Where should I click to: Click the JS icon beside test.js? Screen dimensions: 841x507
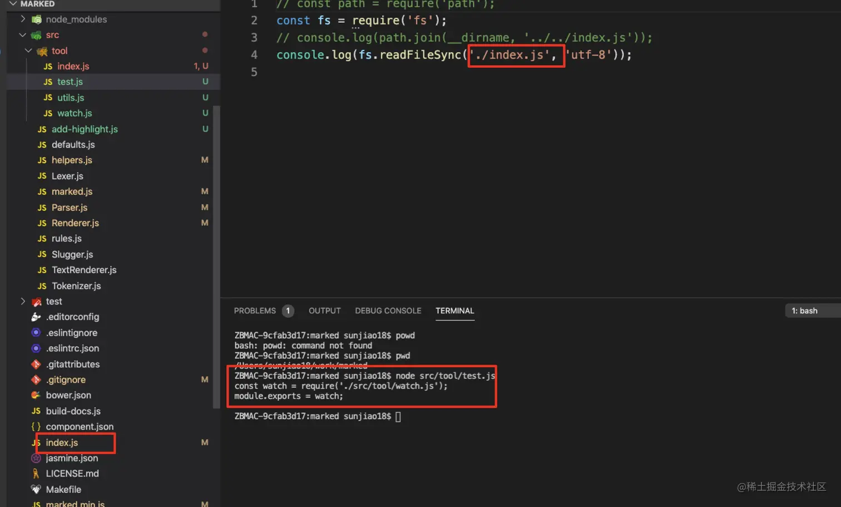point(48,82)
